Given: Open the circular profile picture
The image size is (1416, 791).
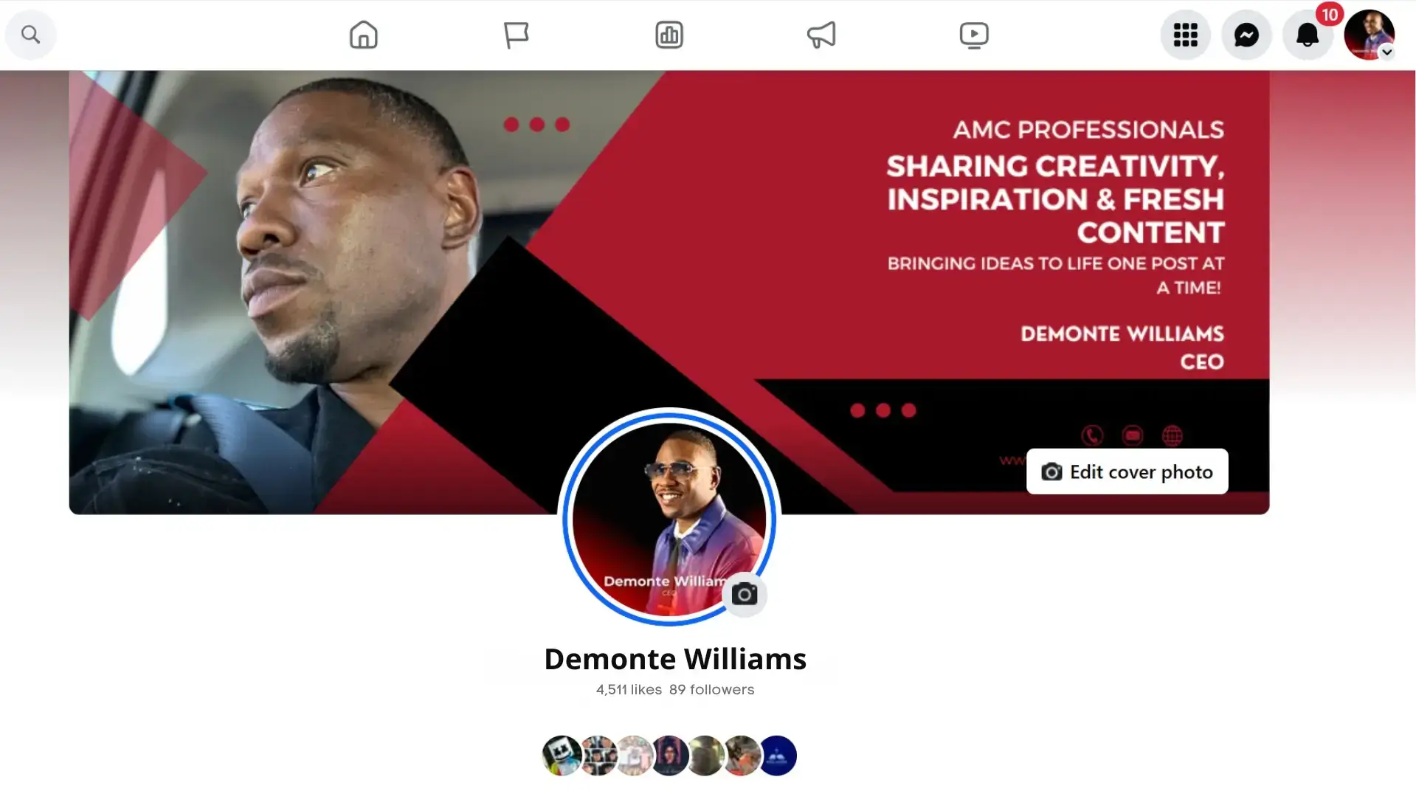Looking at the screenshot, I should (x=669, y=518).
